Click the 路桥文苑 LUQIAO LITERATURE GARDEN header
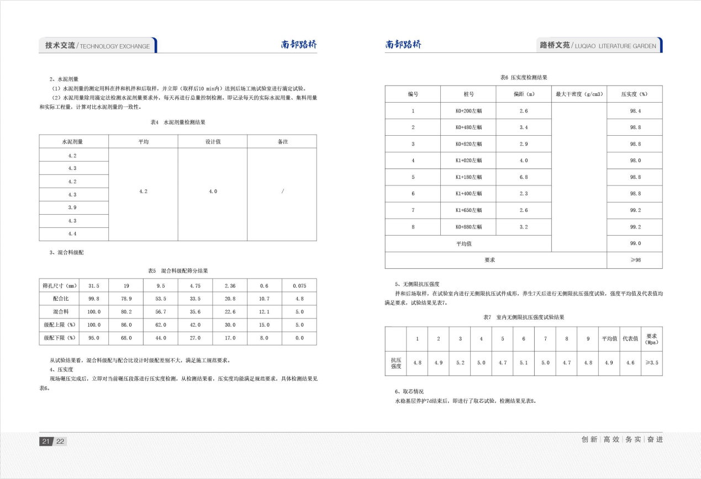The image size is (701, 479). click(599, 45)
